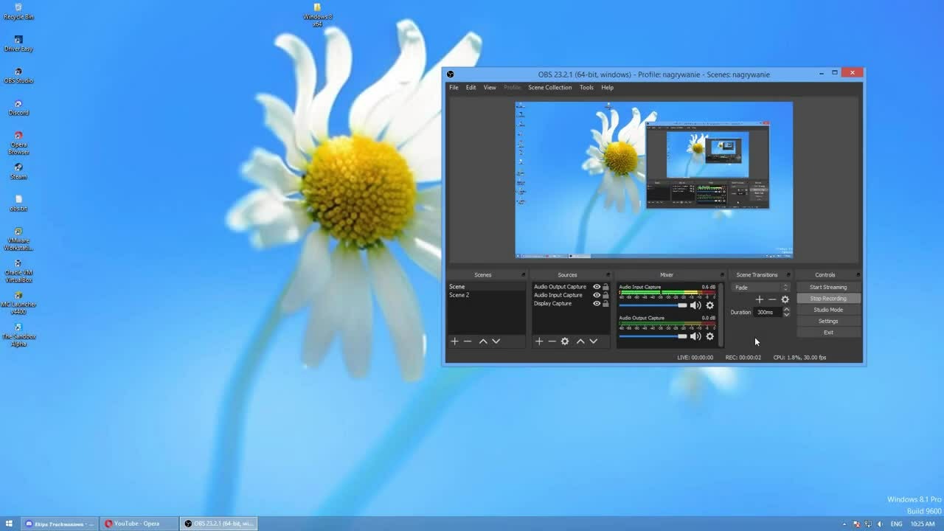Mute the Audio Input Capture speaker icon
This screenshot has height=531, width=944.
click(695, 305)
